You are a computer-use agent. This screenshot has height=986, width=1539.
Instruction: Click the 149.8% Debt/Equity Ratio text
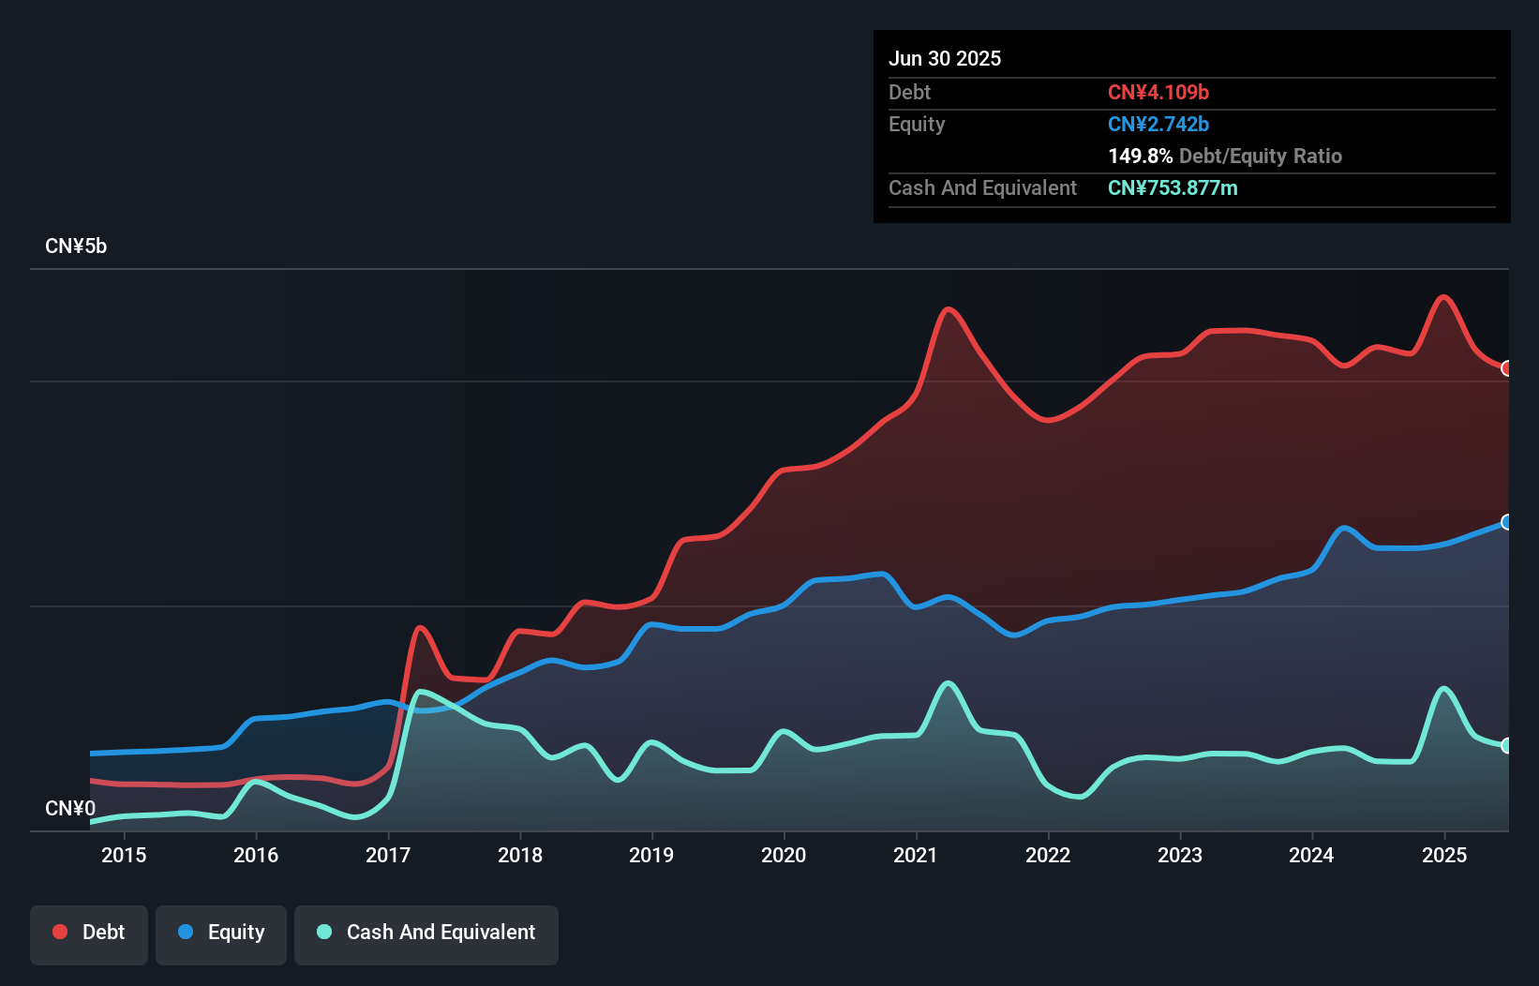point(1225,157)
